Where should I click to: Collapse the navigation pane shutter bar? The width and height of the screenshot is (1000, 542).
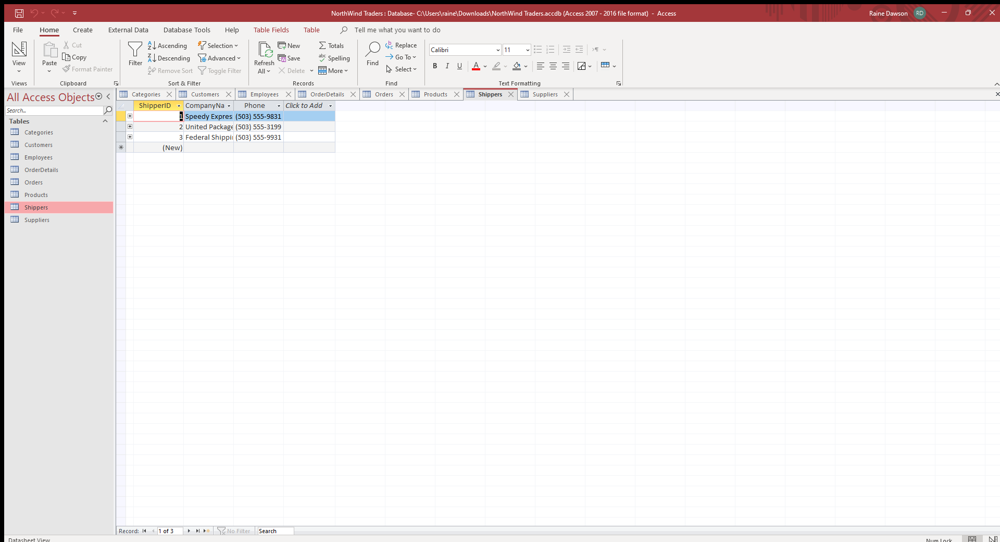coord(108,97)
